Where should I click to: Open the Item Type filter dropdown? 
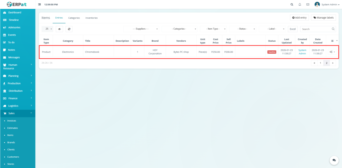click(x=213, y=29)
